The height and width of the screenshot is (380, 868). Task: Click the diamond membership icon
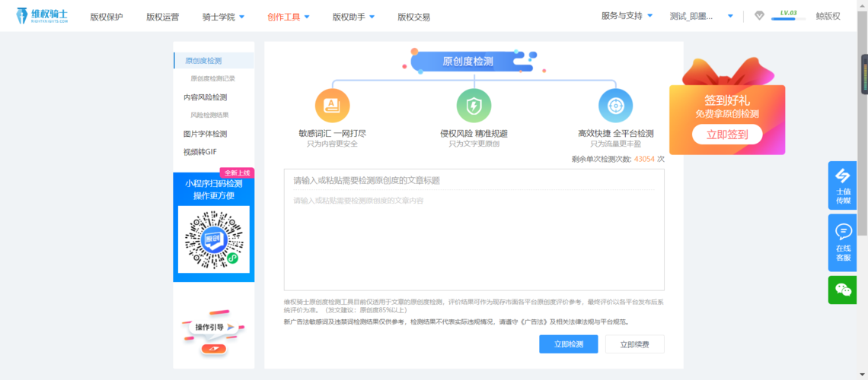point(760,16)
